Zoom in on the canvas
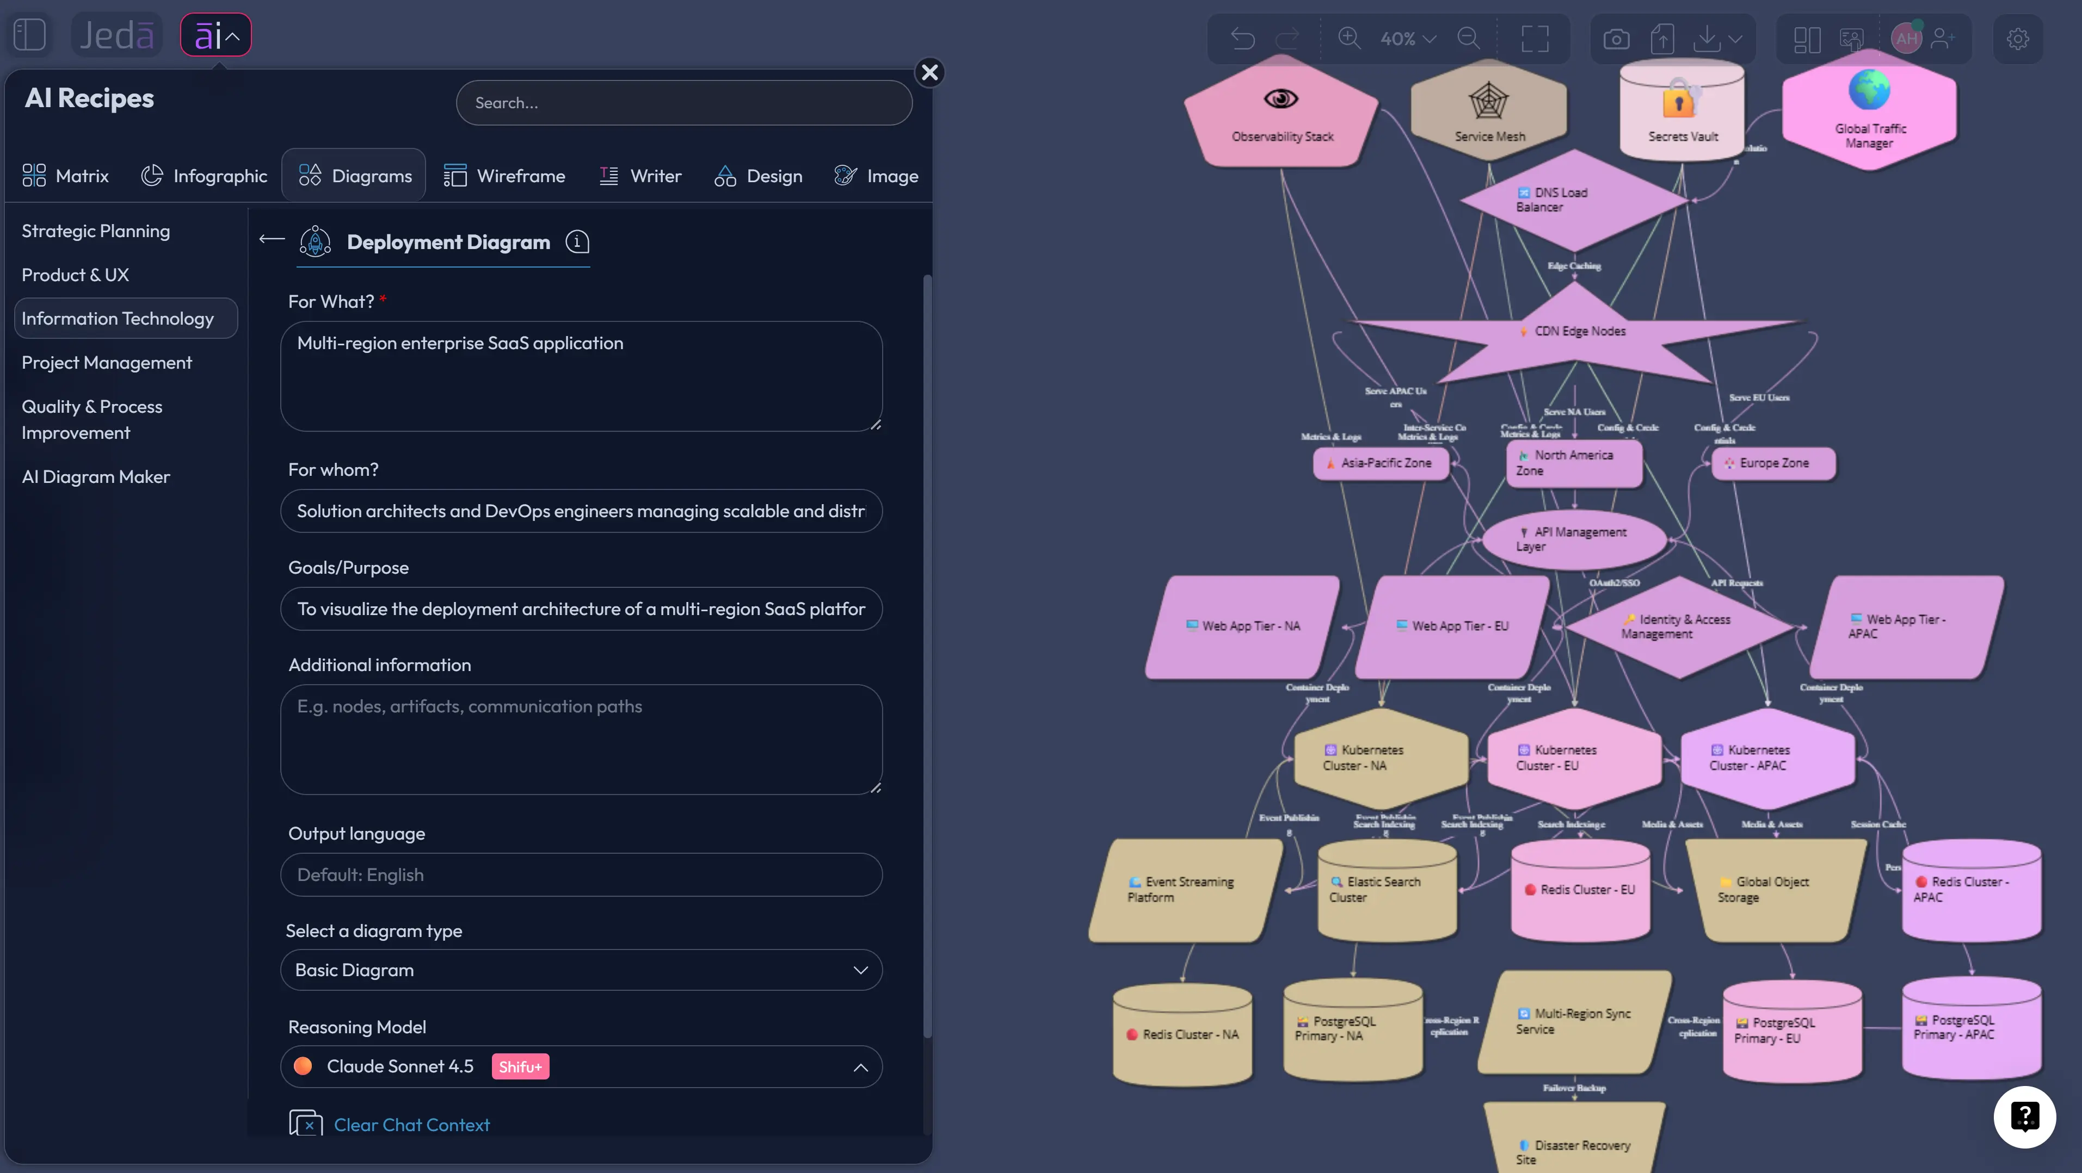The height and width of the screenshot is (1173, 2082). (1349, 38)
